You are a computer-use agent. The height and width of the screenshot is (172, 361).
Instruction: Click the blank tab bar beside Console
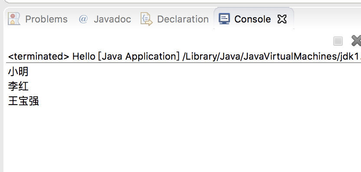(x=327, y=19)
